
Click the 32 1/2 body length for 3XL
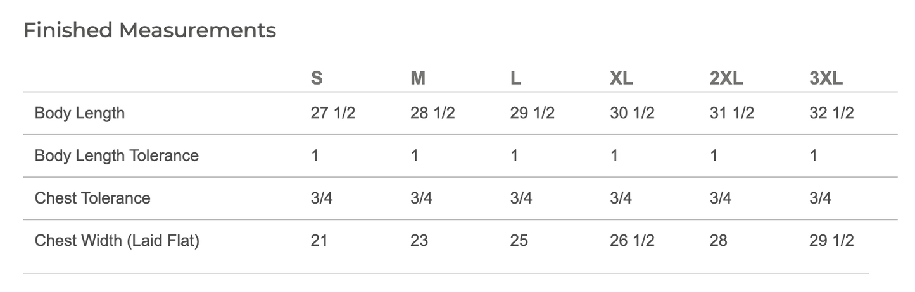pos(832,113)
